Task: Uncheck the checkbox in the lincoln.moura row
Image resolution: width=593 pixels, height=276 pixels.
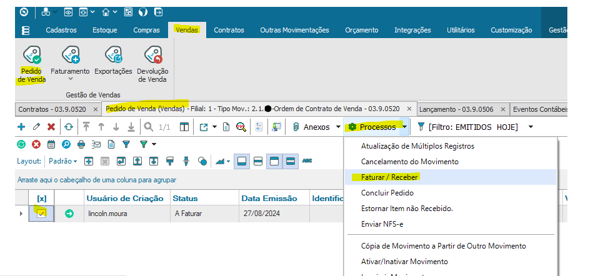Action: click(x=41, y=214)
